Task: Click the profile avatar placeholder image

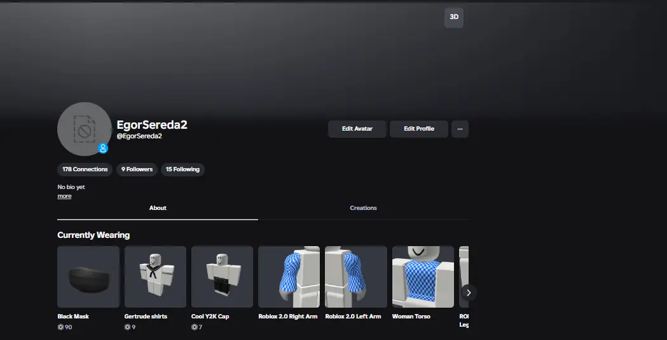Action: 84,129
